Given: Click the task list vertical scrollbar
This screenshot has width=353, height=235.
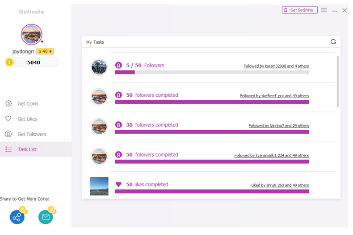Looking at the screenshot, I should [338, 82].
